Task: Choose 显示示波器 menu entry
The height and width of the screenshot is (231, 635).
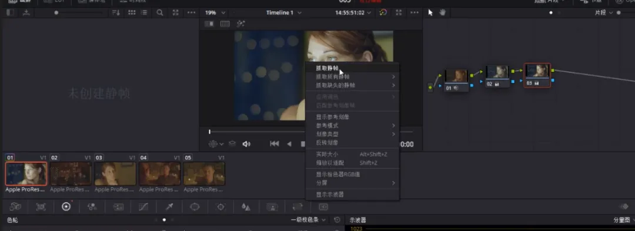Action: (x=352, y=195)
